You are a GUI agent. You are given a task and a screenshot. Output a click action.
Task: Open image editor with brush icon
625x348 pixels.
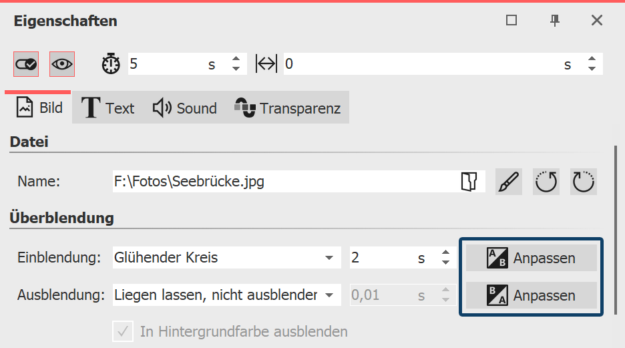509,182
